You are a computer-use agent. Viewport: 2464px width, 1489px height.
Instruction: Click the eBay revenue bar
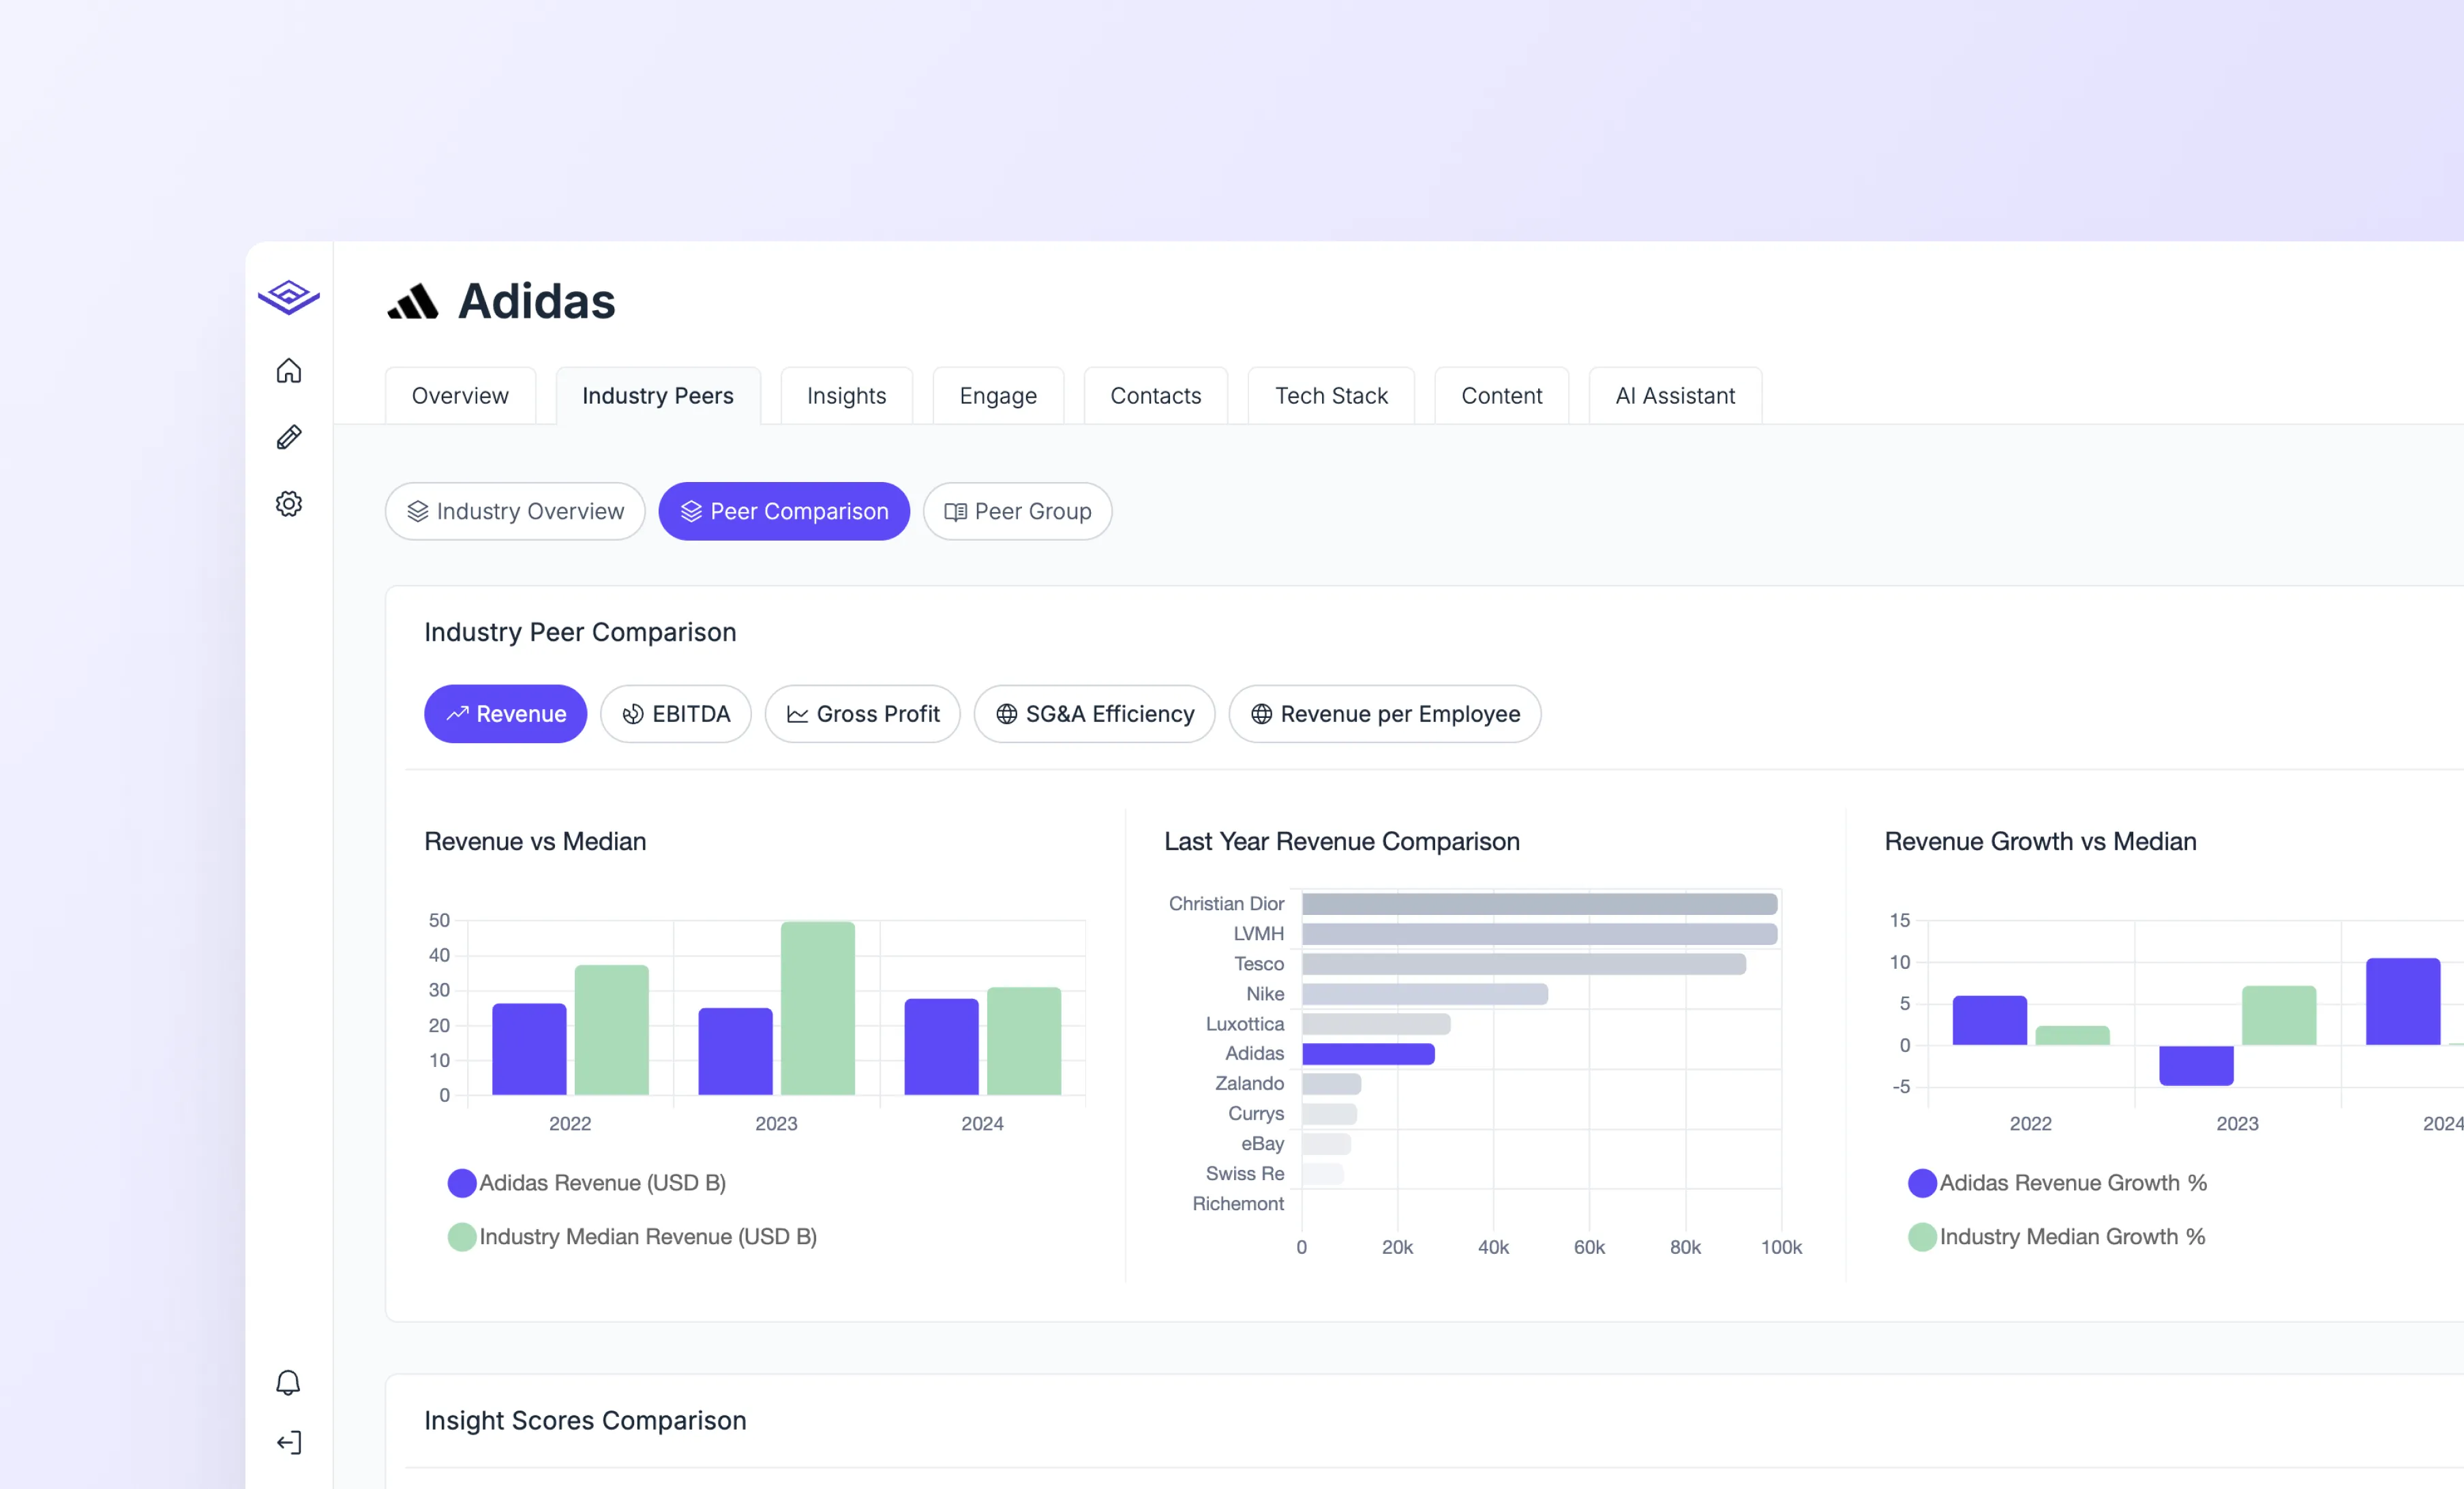[1326, 1144]
